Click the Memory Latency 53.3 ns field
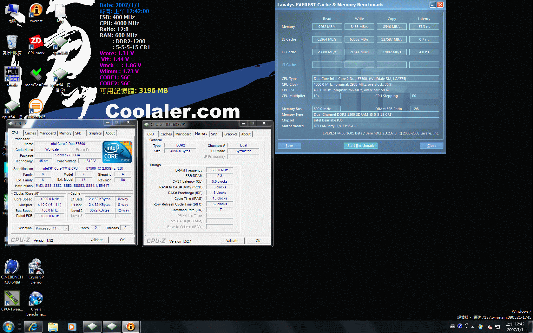Screen dimensions: 533x333 tap(424, 27)
